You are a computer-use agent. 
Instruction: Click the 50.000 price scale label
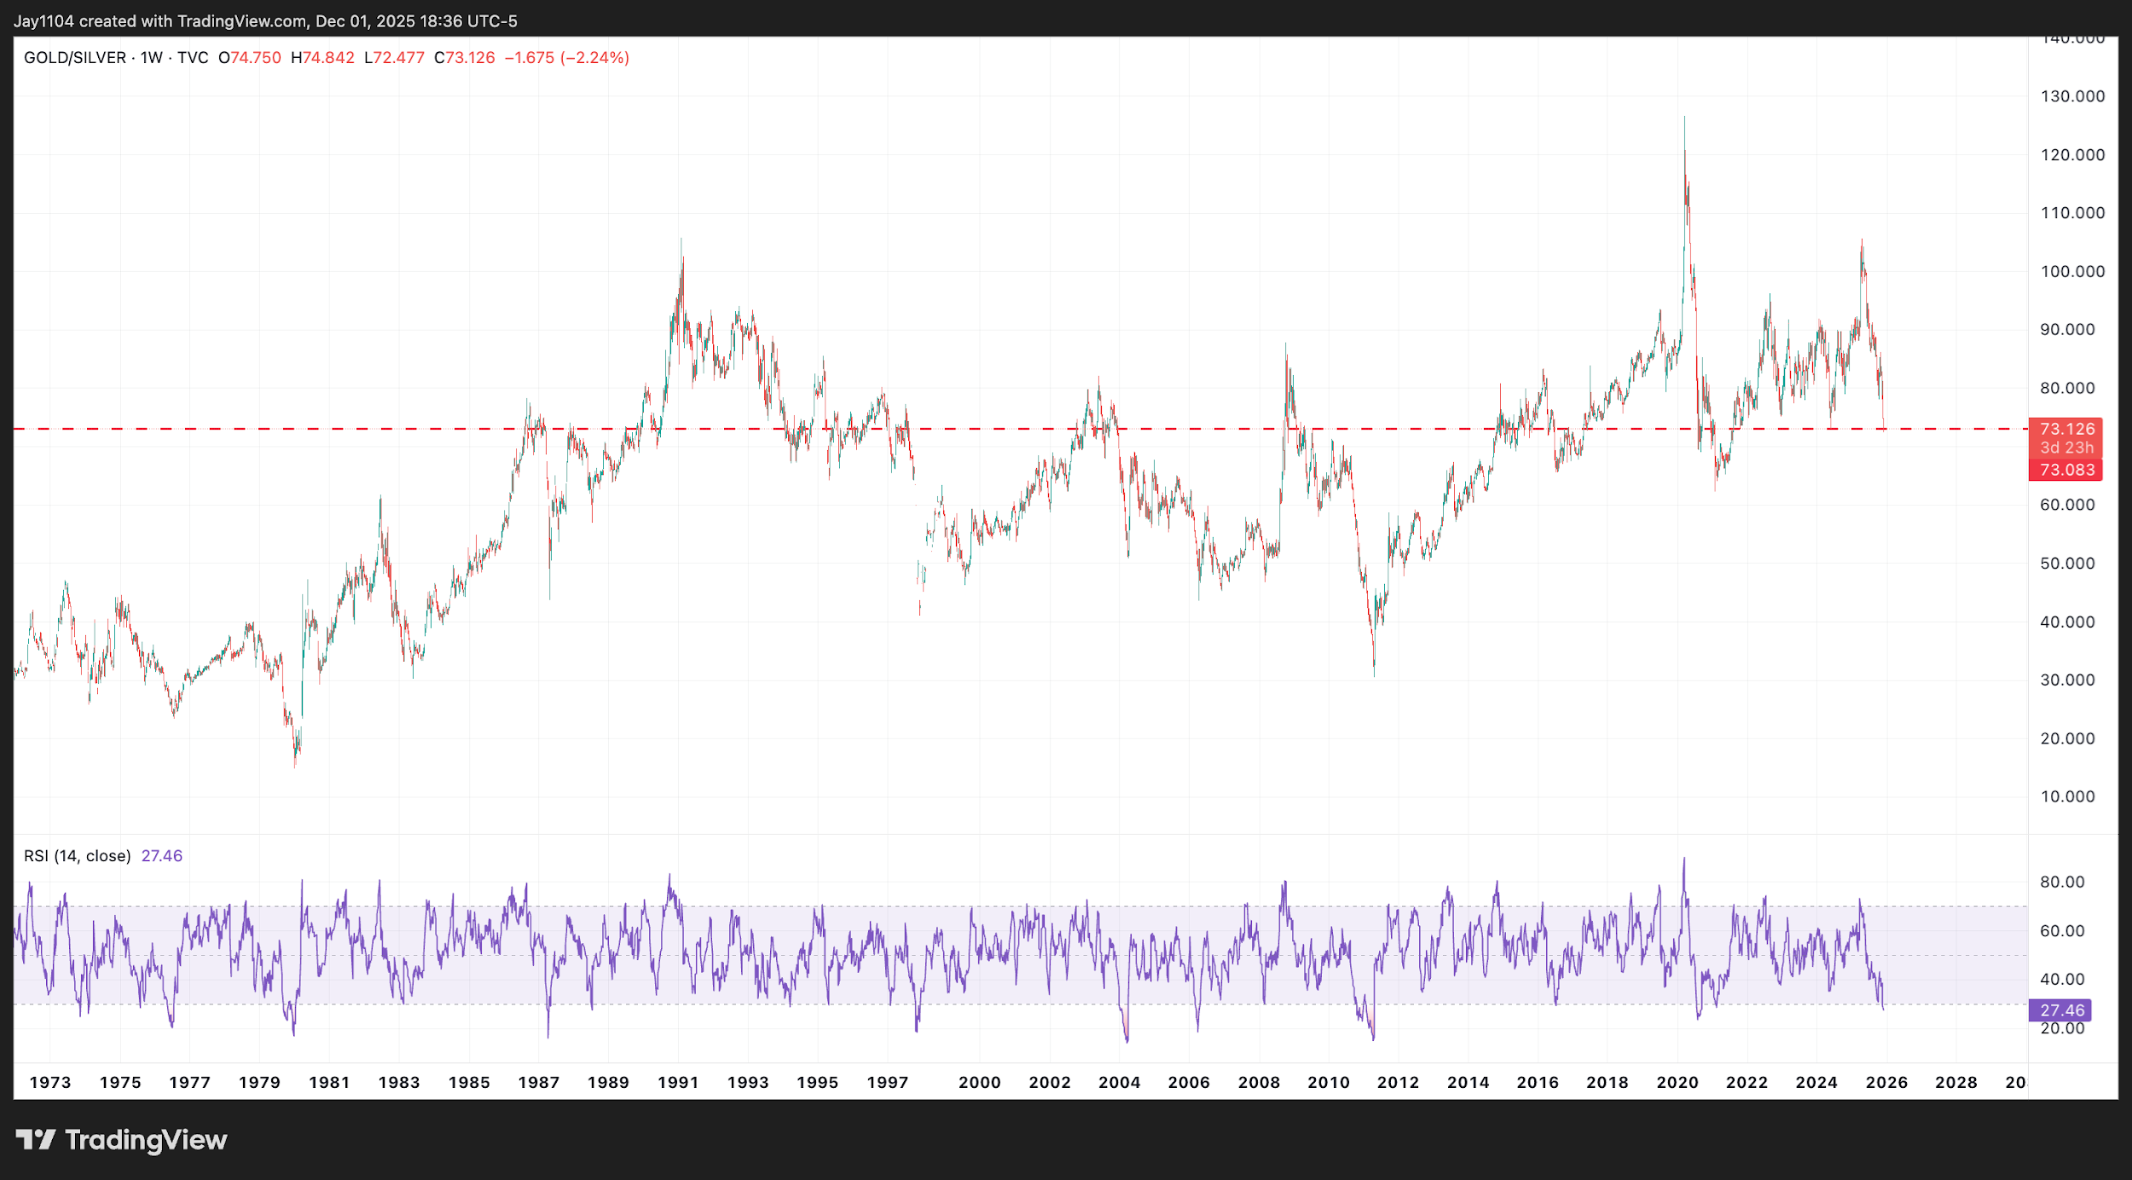point(2067,564)
